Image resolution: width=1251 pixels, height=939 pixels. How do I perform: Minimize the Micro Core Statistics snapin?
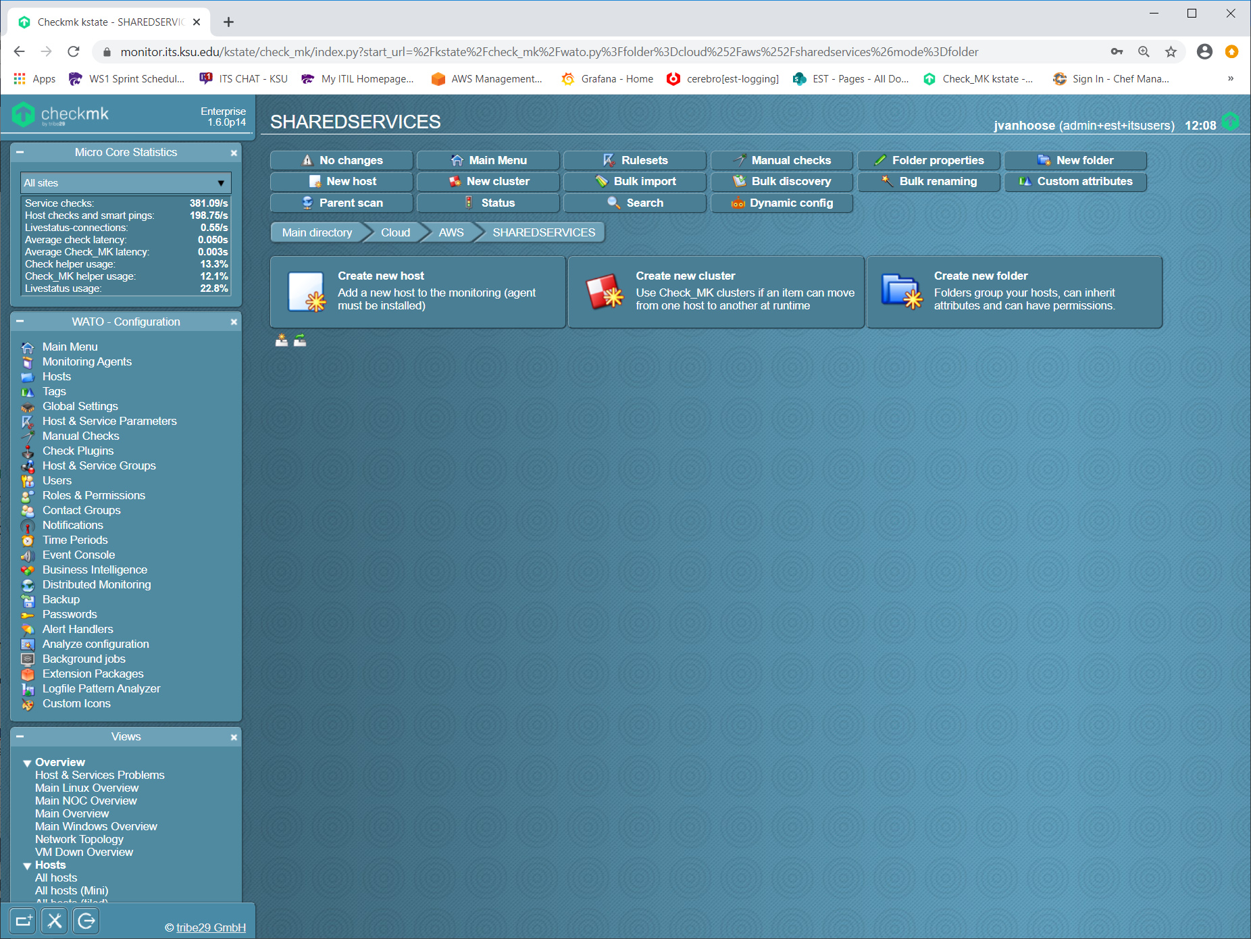pyautogui.click(x=20, y=153)
